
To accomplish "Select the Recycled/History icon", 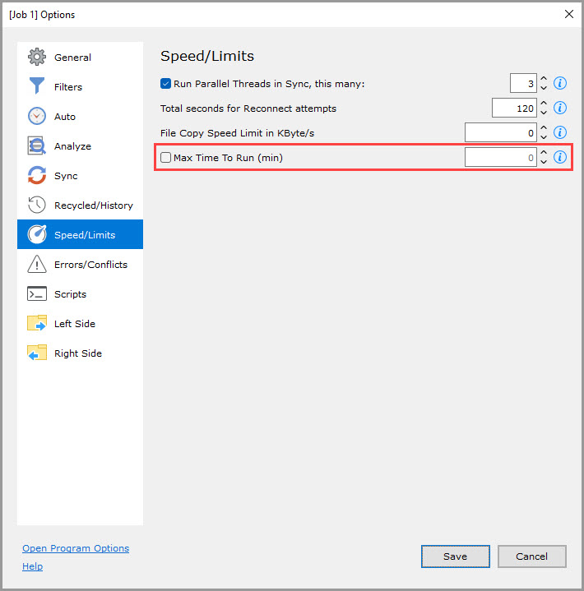I will [x=37, y=205].
